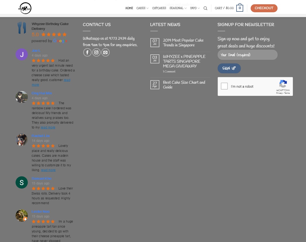306x242 pixels.
Task: Open the Cupcakes menu item
Action: (159, 8)
